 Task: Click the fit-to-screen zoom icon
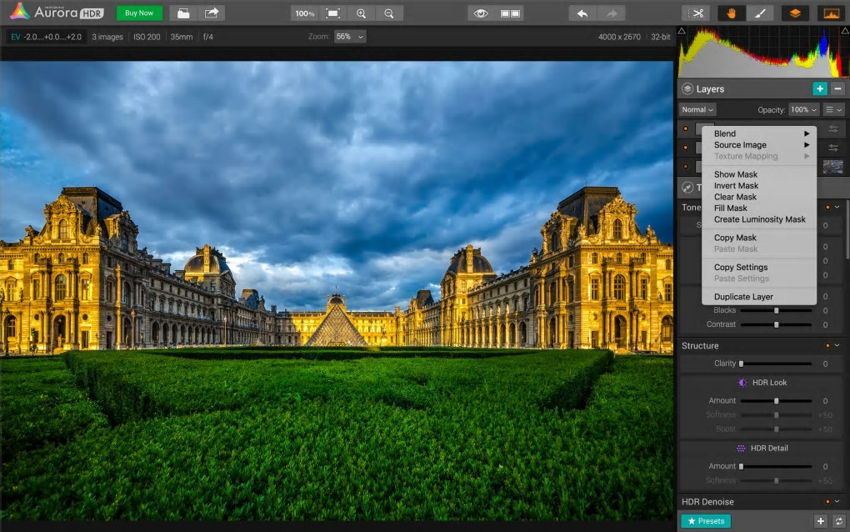332,13
